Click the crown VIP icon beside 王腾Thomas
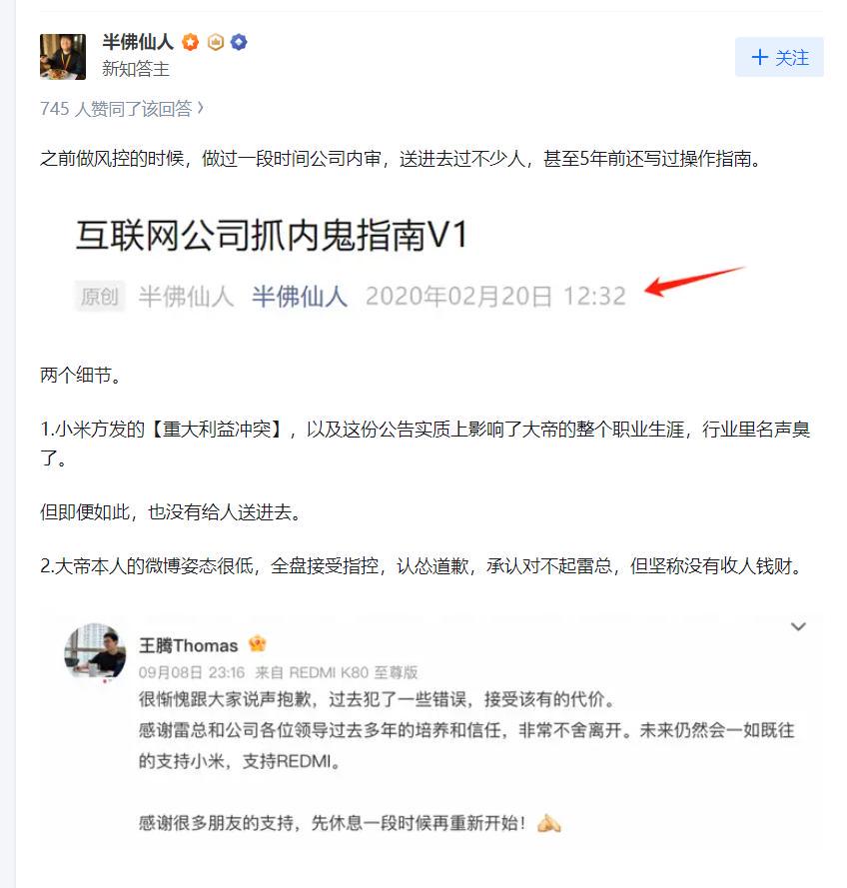Image resolution: width=847 pixels, height=888 pixels. click(x=257, y=643)
